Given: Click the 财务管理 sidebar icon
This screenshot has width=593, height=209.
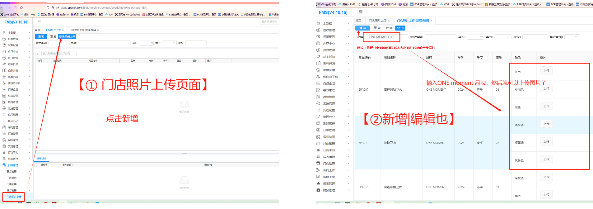Looking at the screenshot, I should pos(318,190).
